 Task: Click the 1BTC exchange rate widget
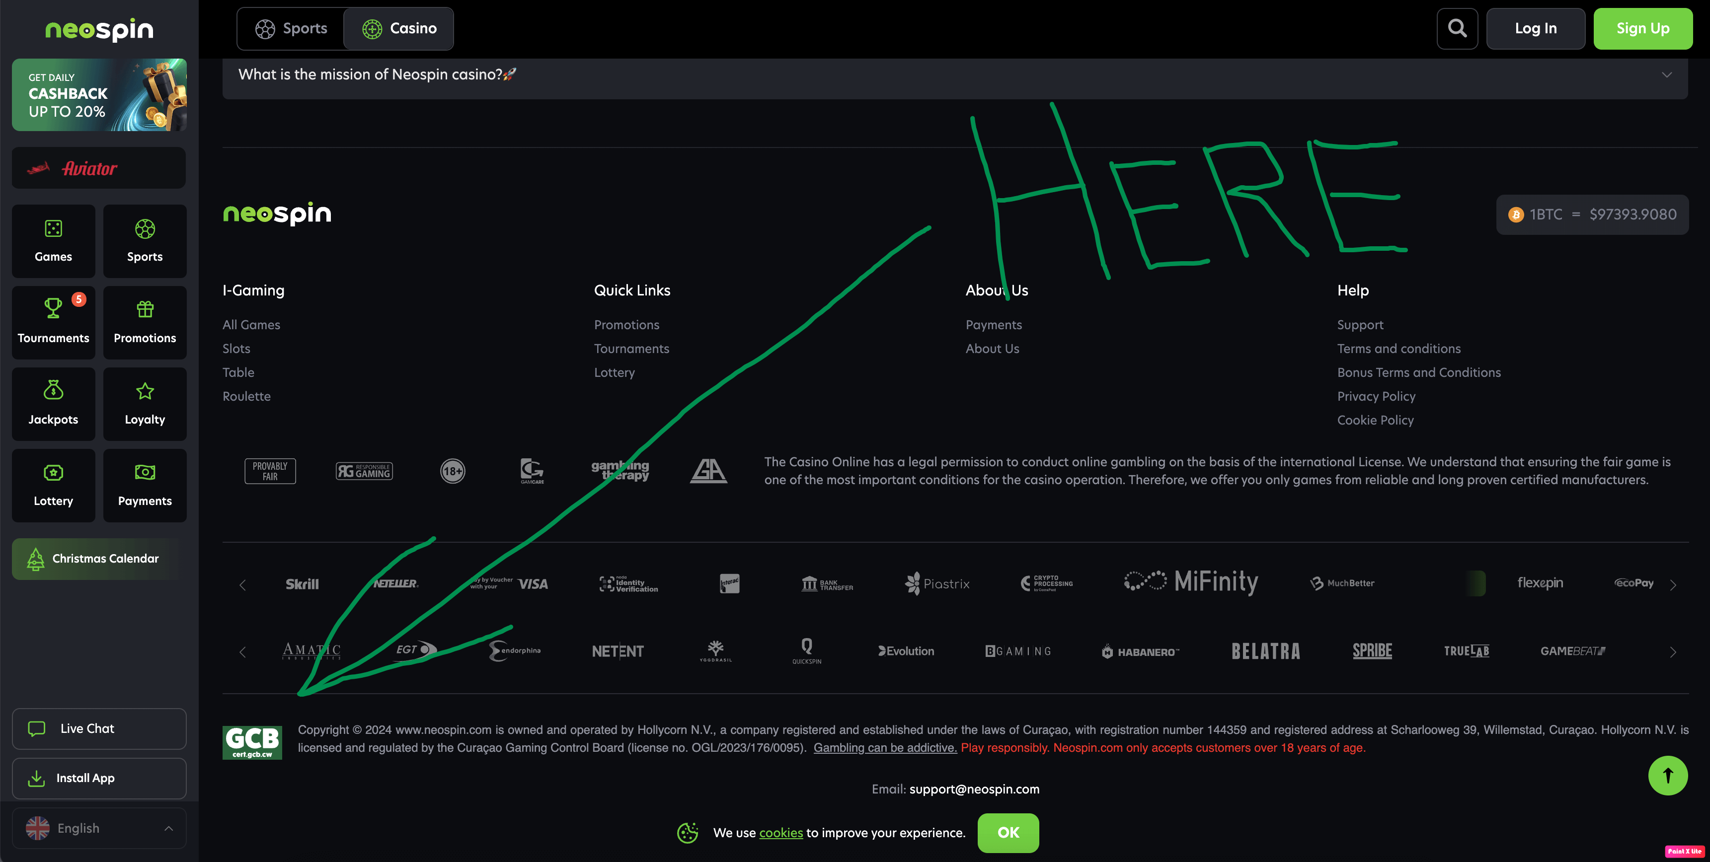[1592, 215]
